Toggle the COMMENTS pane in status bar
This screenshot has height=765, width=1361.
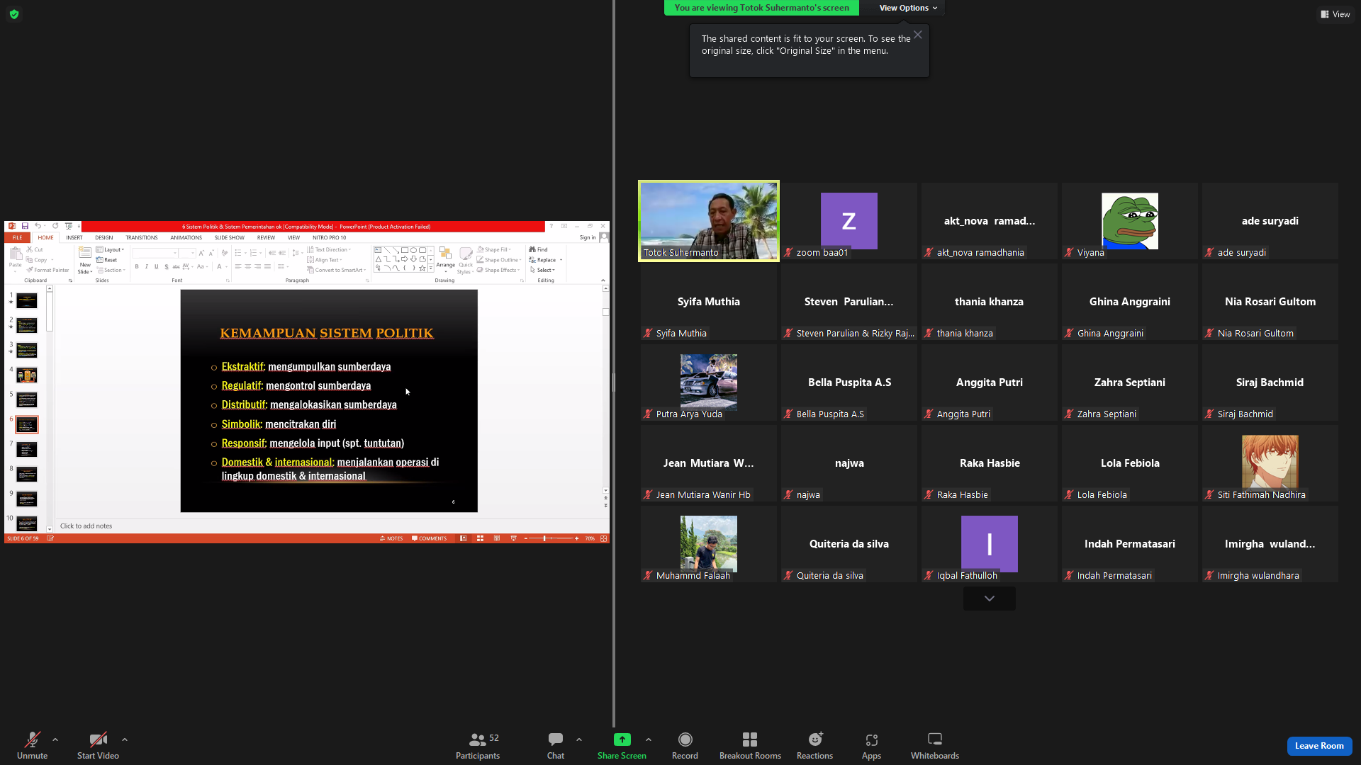pyautogui.click(x=430, y=539)
